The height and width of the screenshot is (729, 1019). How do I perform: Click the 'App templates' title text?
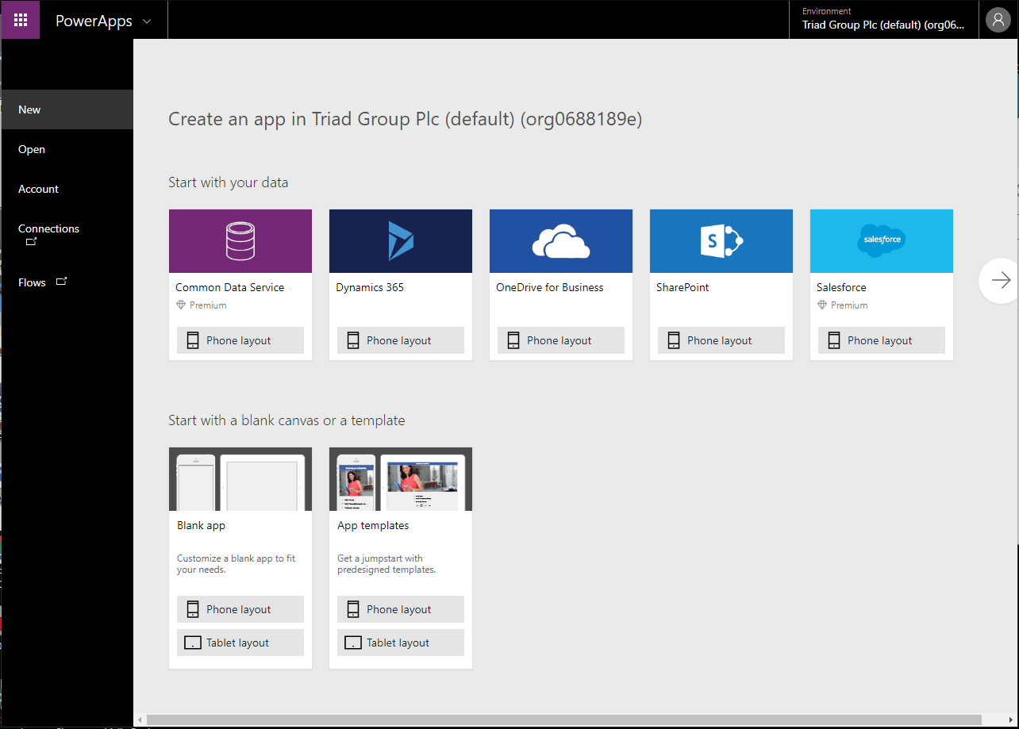click(x=373, y=525)
